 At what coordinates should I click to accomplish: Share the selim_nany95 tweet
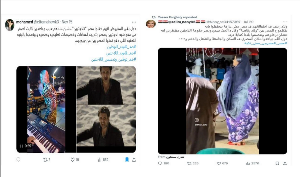coord(285,163)
